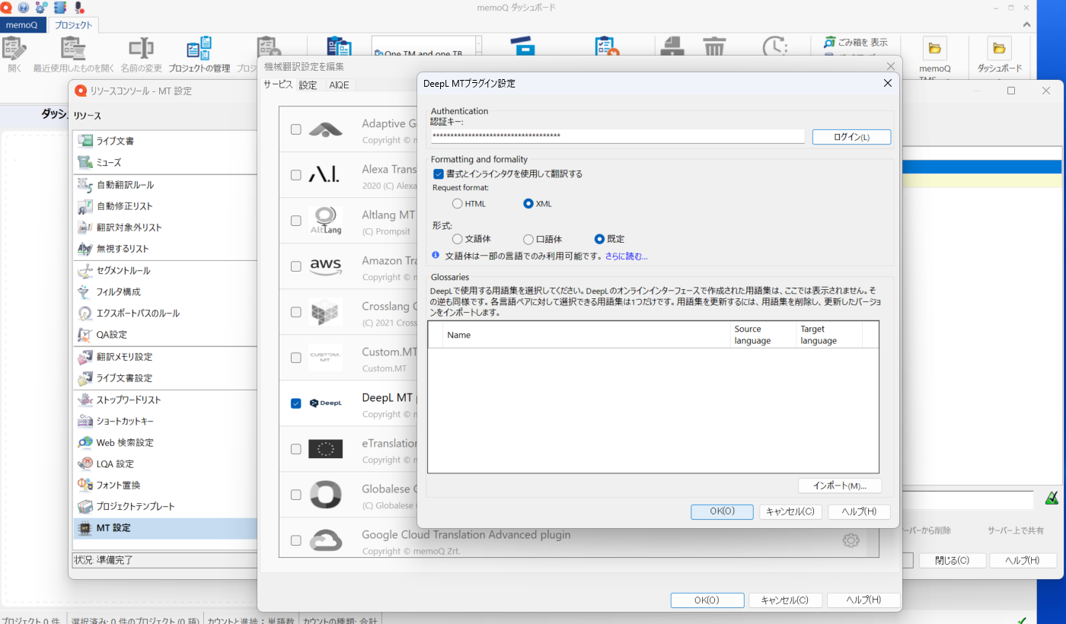Open 設定 tab in MT settings editor
This screenshot has width=1066, height=624.
(308, 85)
